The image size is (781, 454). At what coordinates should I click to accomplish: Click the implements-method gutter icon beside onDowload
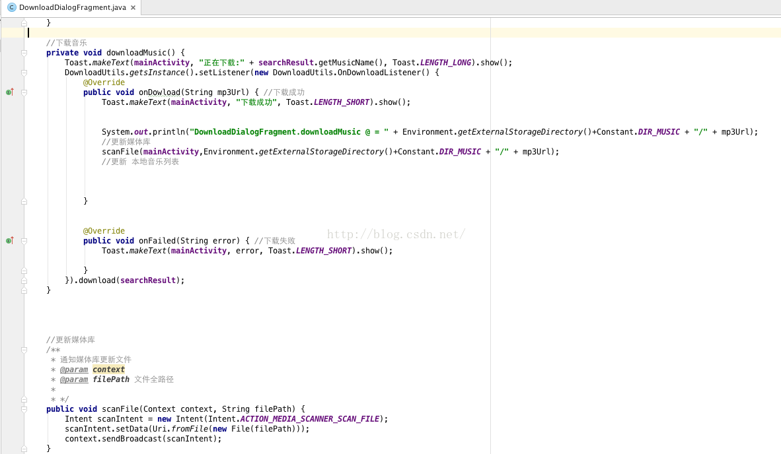click(9, 92)
